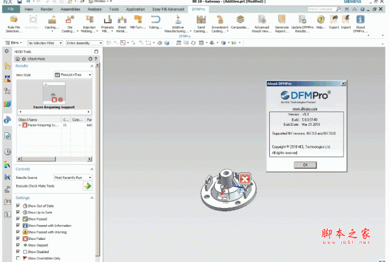Open the Menu dropdown button
This screenshot has height=262, width=390.
click(14, 43)
